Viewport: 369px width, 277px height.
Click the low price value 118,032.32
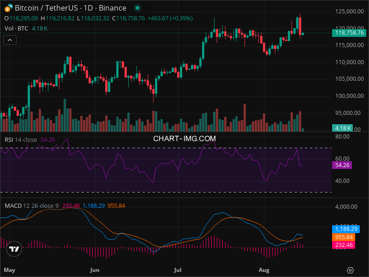(x=95, y=18)
